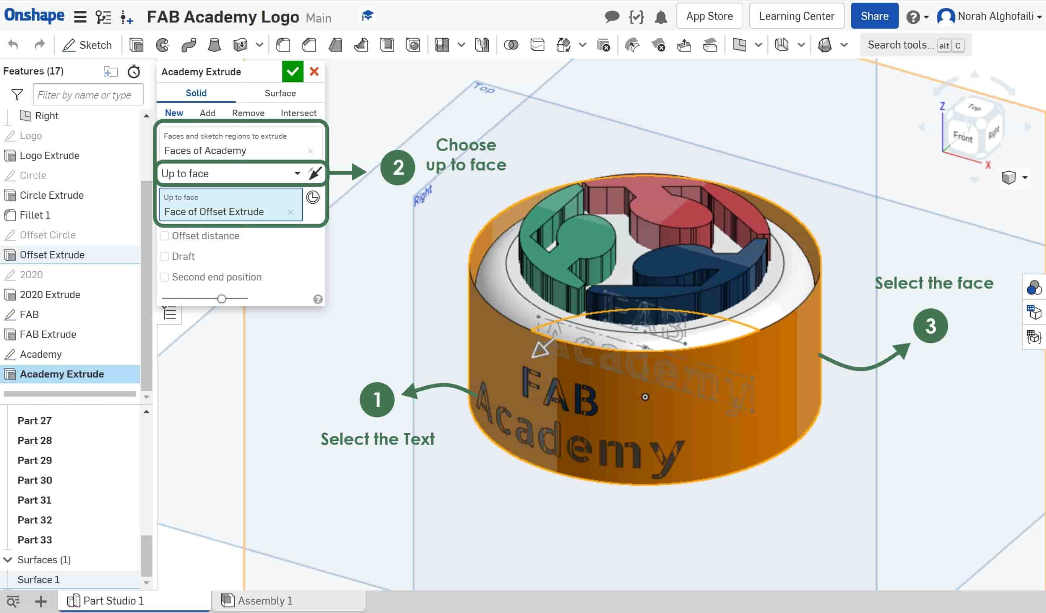Click the Undo arrow icon
This screenshot has height=613, width=1046.
pyautogui.click(x=13, y=44)
